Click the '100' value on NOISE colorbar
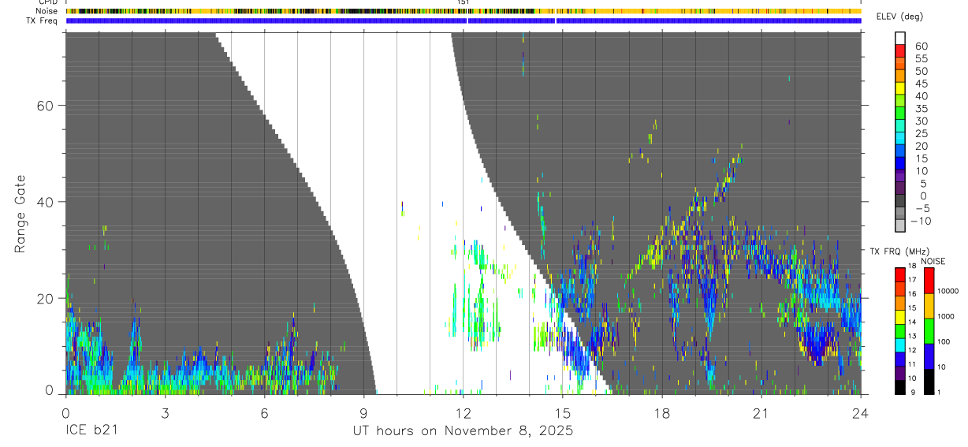The height and width of the screenshot is (447, 968). [x=944, y=341]
